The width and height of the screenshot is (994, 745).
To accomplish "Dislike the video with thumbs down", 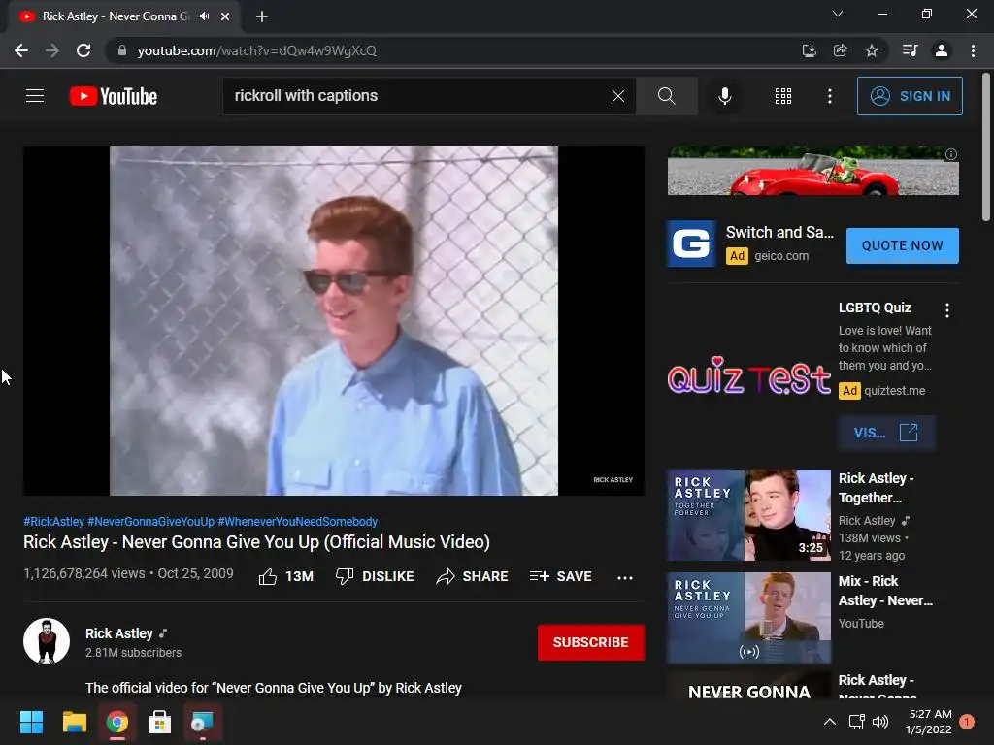I will (375, 576).
